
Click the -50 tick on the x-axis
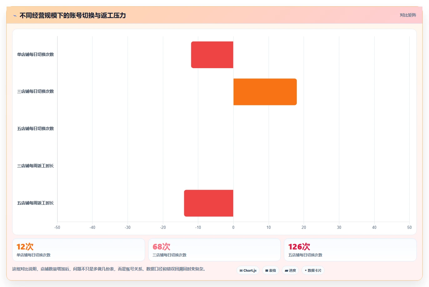click(57, 227)
